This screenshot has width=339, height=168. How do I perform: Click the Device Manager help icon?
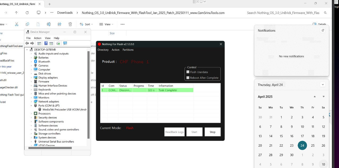[46, 43]
